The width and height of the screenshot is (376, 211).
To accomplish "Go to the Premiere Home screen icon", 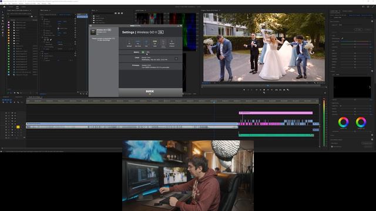I will [4, 7].
